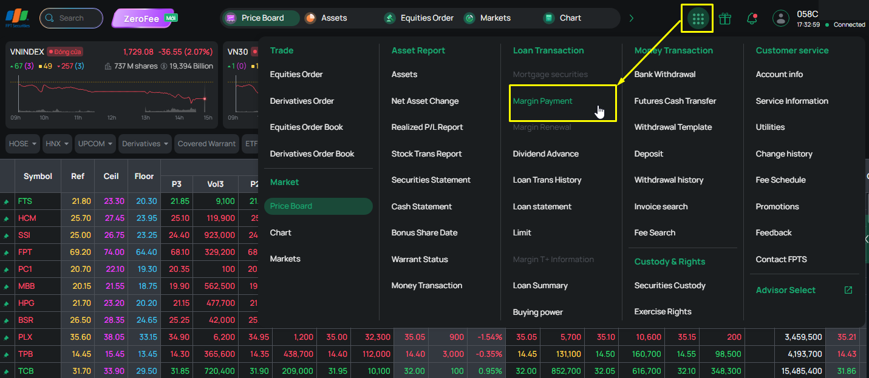Image resolution: width=869 pixels, height=378 pixels.
Task: Pin icon beside the BSR row
Action: pyautogui.click(x=7, y=320)
